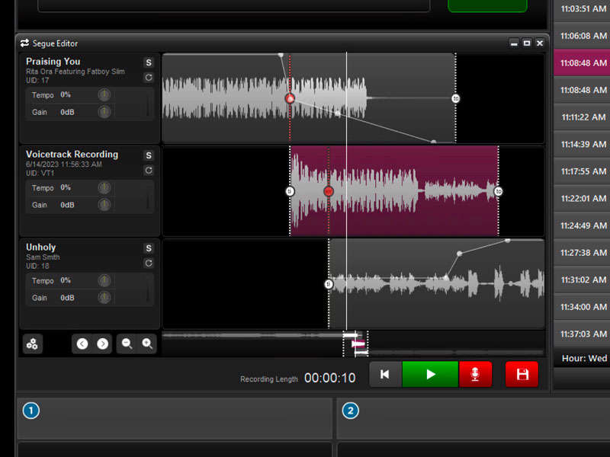
Task: Maximize the Segue Editor window
Action: click(x=527, y=43)
